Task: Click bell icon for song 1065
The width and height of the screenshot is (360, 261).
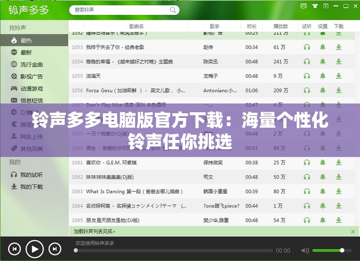Action: tap(322, 220)
